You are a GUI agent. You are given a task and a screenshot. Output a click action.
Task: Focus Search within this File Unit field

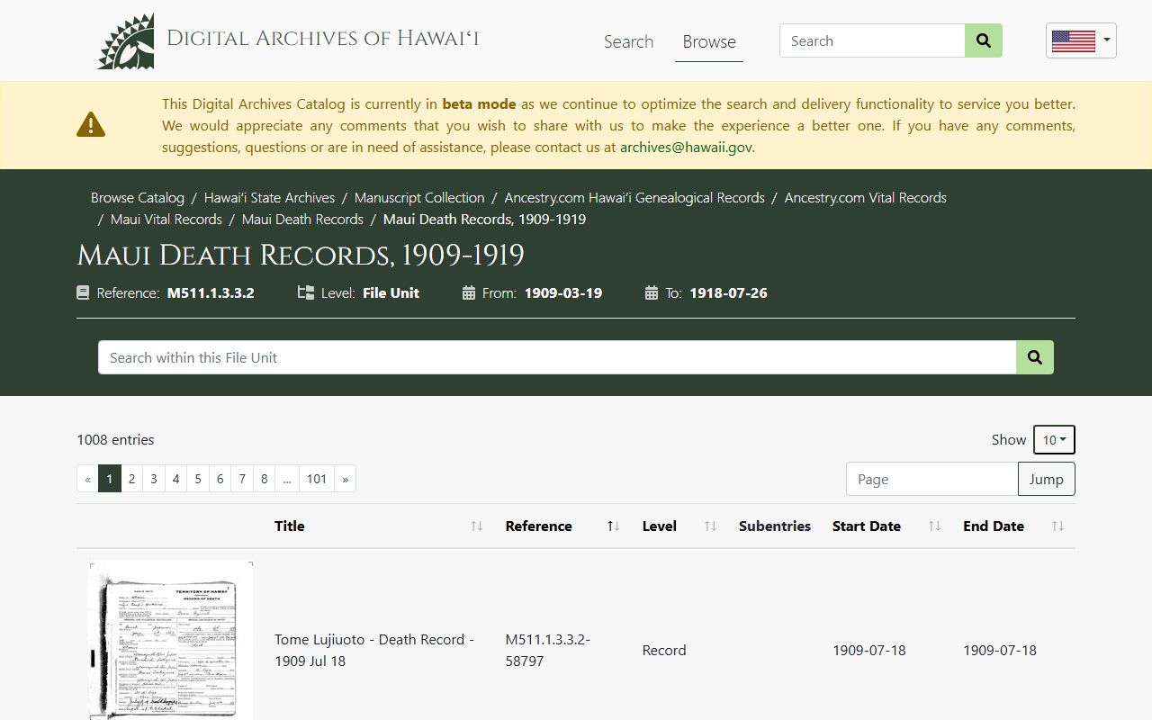pyautogui.click(x=557, y=357)
